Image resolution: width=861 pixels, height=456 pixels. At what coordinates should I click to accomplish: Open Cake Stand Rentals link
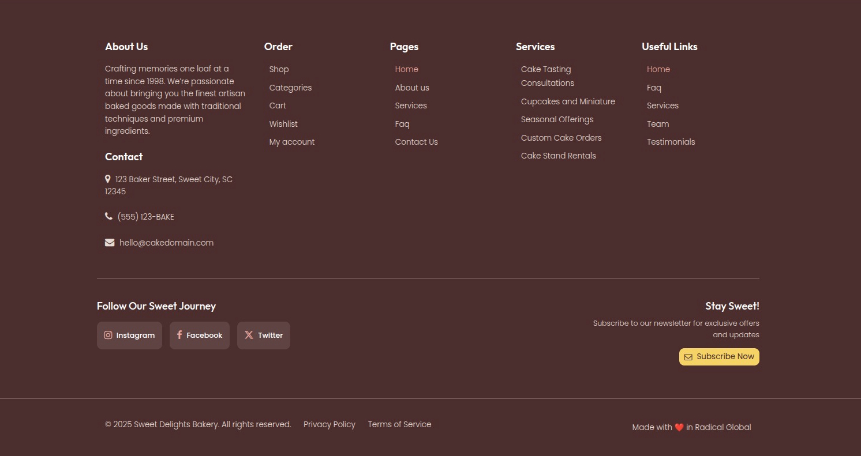558,155
